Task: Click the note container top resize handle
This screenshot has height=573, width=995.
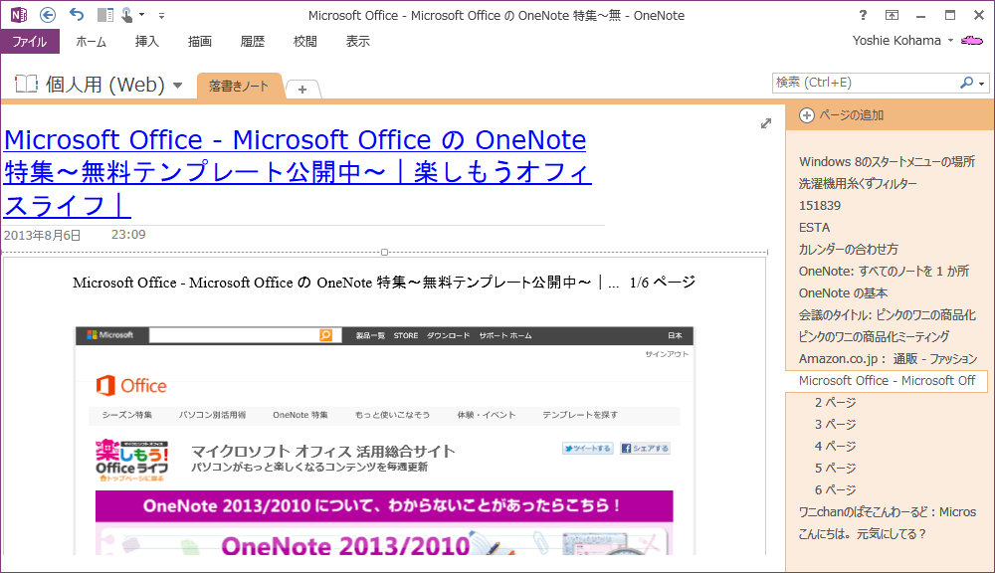Action: click(384, 252)
